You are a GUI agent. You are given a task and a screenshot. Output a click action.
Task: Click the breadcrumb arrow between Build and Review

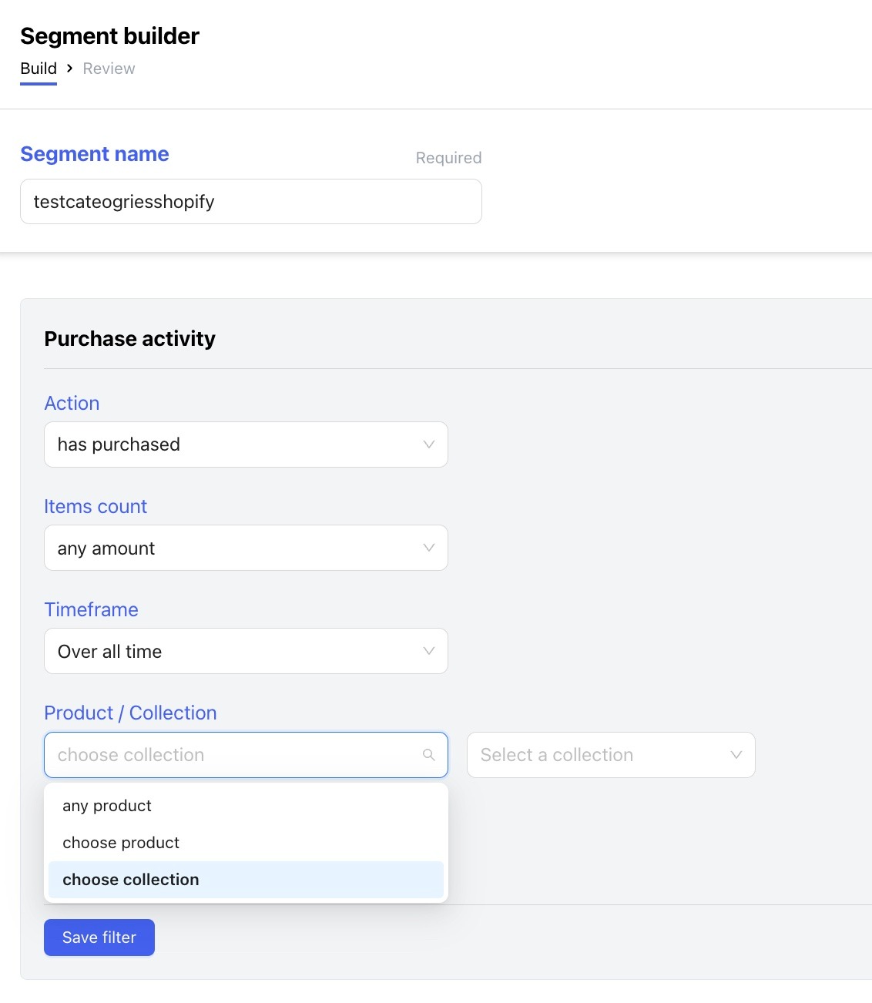tap(69, 69)
